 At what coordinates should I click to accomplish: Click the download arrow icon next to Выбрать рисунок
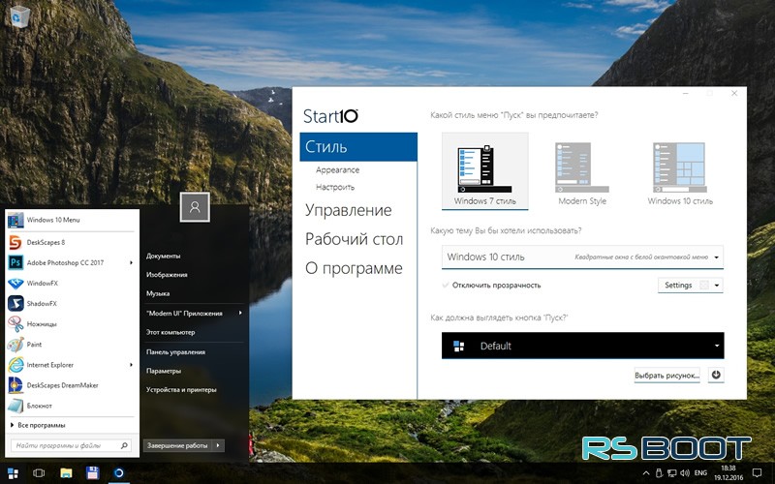716,375
